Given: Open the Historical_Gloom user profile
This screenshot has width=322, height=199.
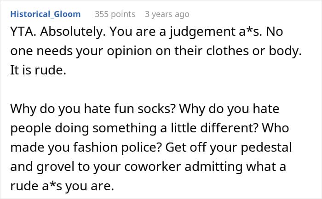Looking at the screenshot, I should (x=45, y=14).
